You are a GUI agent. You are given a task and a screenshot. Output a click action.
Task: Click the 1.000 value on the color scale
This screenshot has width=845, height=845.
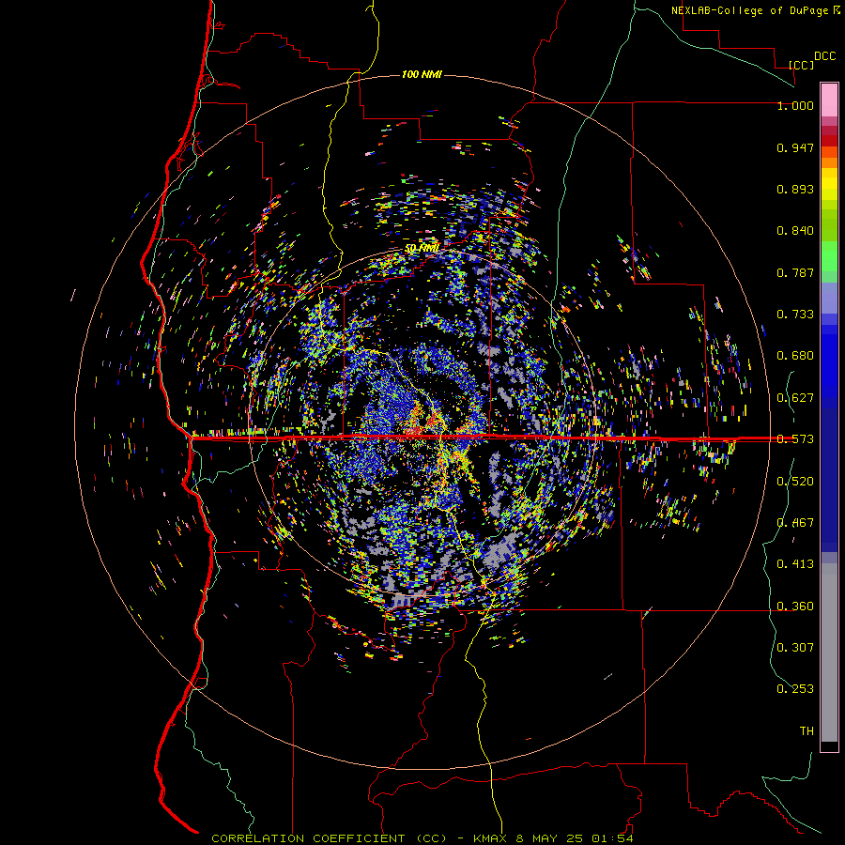(x=795, y=105)
